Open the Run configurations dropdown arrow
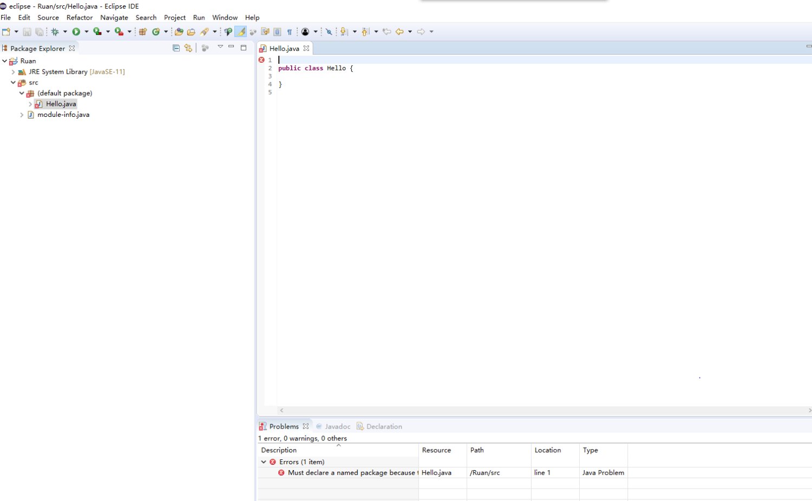 pos(87,32)
